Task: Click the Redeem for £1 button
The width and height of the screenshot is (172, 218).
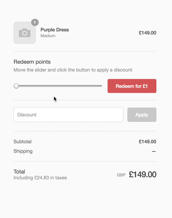Action: (x=132, y=86)
